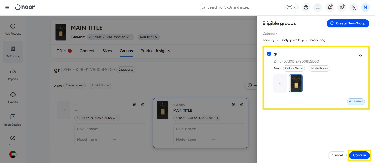
Task: Cancel the eligible groups panel
Action: (x=337, y=155)
